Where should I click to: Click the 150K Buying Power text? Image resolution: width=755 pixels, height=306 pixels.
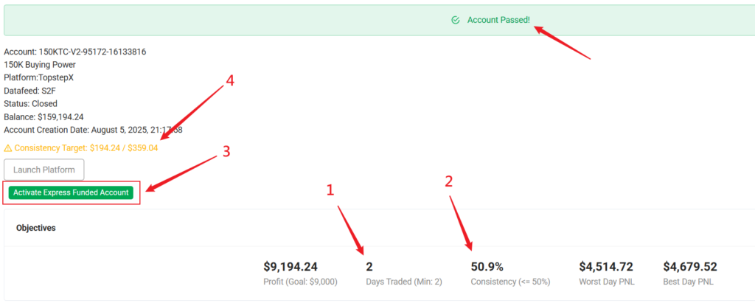[x=40, y=65]
